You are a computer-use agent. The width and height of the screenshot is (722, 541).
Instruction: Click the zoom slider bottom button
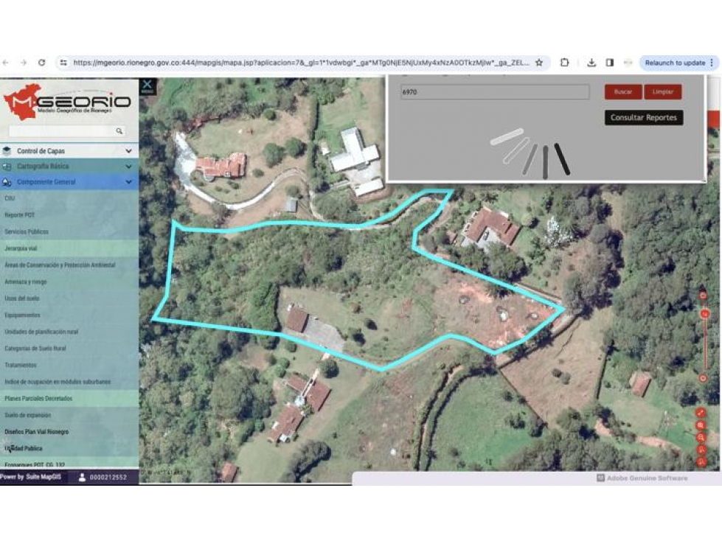tap(703, 378)
